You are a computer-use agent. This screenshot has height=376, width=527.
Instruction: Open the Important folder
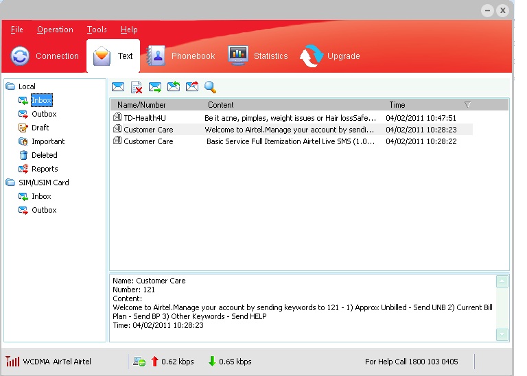click(x=48, y=141)
